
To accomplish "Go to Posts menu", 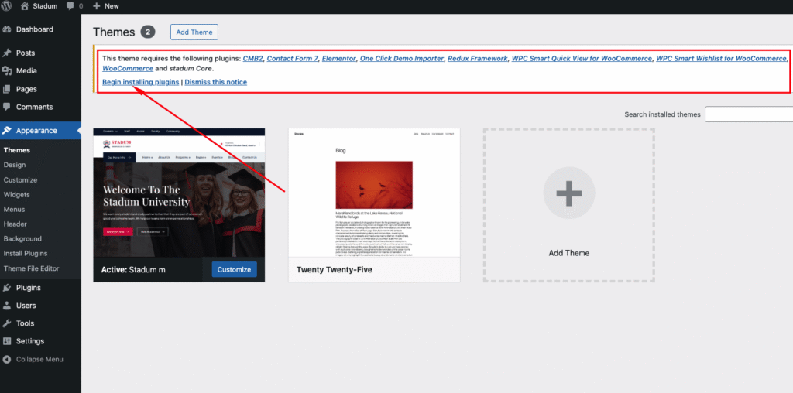I will (x=26, y=53).
